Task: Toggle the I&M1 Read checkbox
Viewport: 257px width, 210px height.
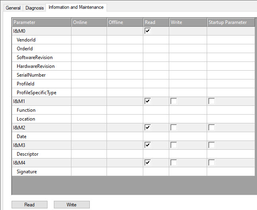Action: pos(148,101)
